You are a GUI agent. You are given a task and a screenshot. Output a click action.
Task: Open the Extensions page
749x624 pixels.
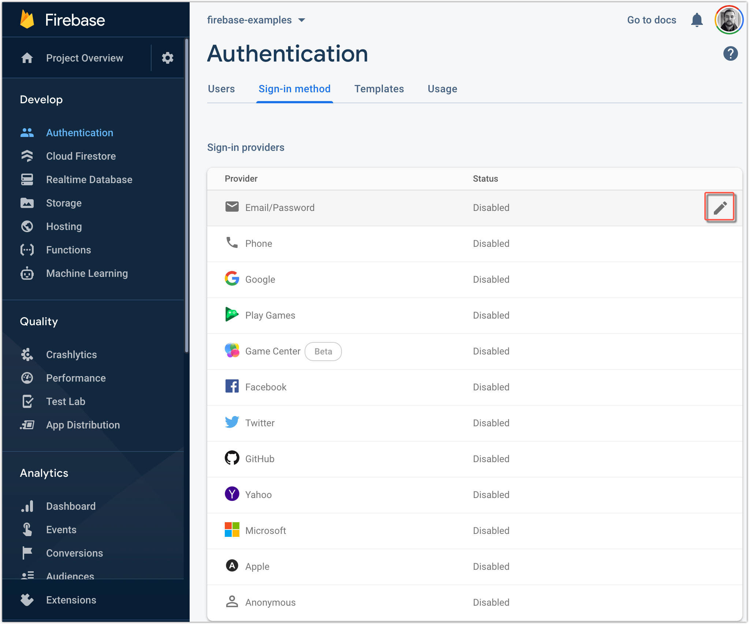[71, 600]
